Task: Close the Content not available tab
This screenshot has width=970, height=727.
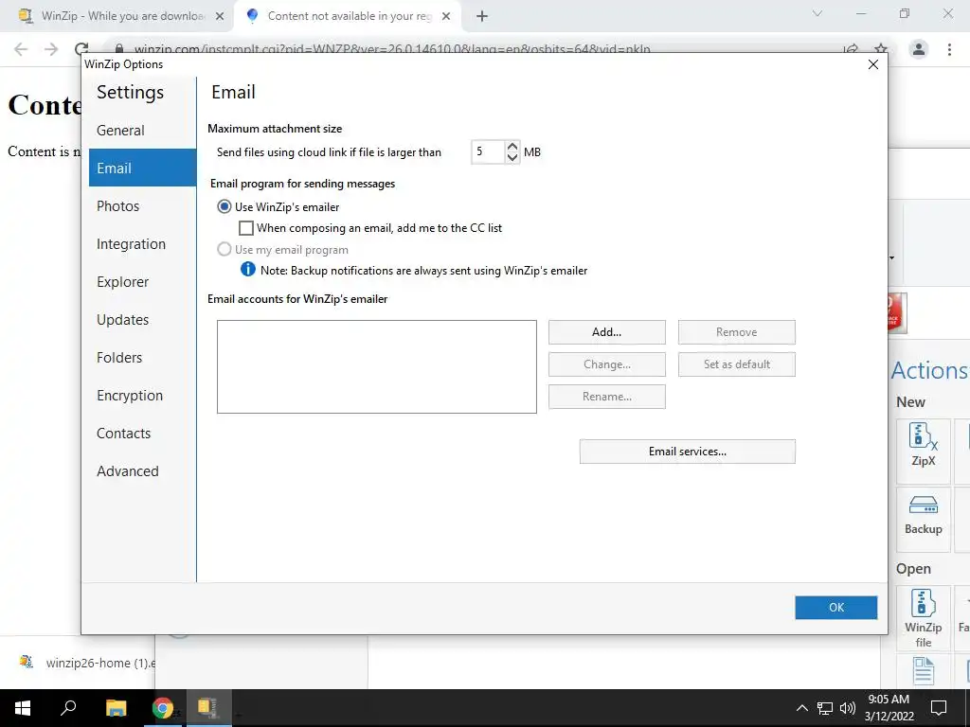Action: pyautogui.click(x=446, y=17)
